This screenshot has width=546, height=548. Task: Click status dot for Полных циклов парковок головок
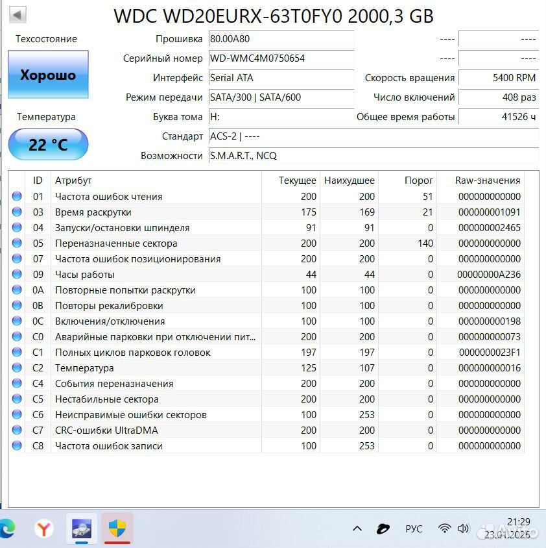pyautogui.click(x=17, y=352)
